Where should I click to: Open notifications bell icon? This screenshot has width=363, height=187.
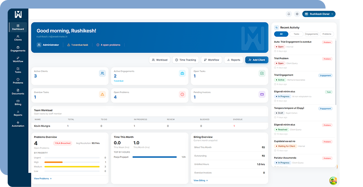pyautogui.click(x=289, y=14)
